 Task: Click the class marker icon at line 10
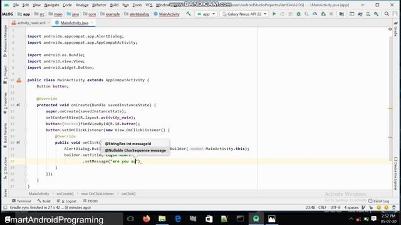pos(19,80)
